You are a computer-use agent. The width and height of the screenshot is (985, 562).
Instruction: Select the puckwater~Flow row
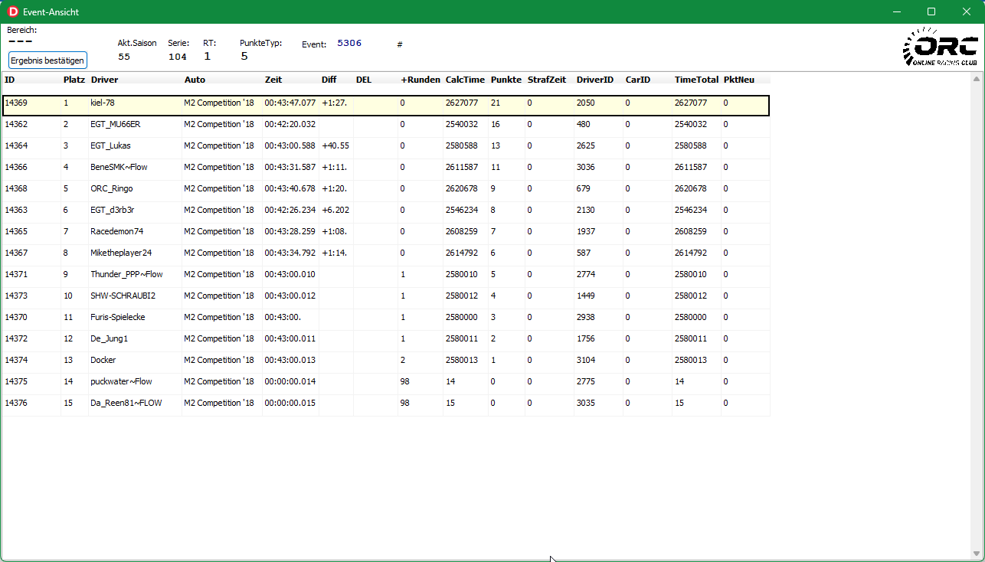coord(121,381)
